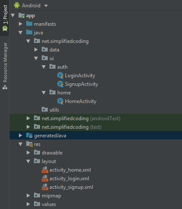
Task: Click the home package folder icon
Action: click(52, 92)
